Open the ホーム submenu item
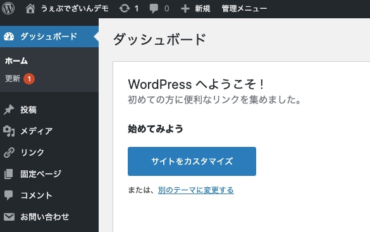This screenshot has height=232, width=370. [16, 61]
